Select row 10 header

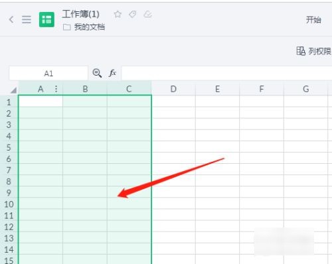[9, 204]
